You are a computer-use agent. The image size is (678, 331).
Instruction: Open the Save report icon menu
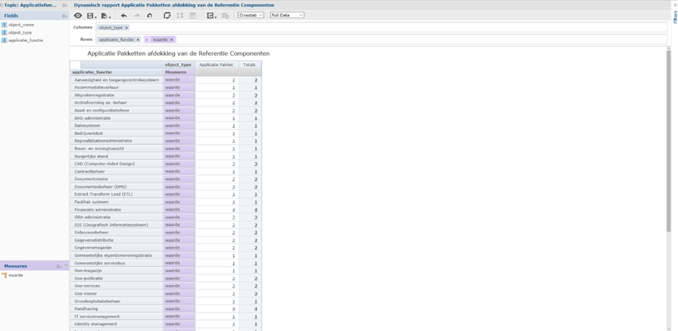[x=91, y=16]
